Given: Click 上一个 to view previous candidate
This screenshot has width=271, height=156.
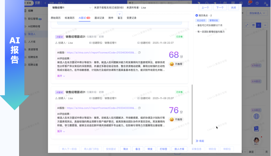Looking at the screenshot, I should (205, 8).
